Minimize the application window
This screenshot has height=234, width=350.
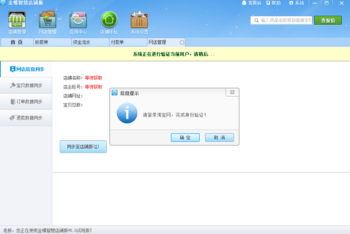click(x=315, y=3)
